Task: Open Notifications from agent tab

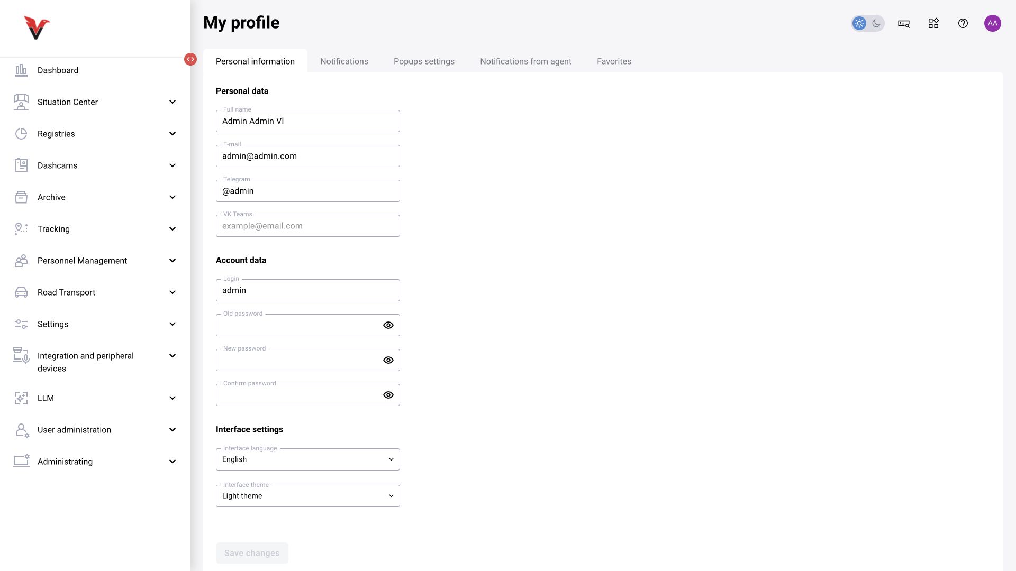Action: [x=525, y=61]
